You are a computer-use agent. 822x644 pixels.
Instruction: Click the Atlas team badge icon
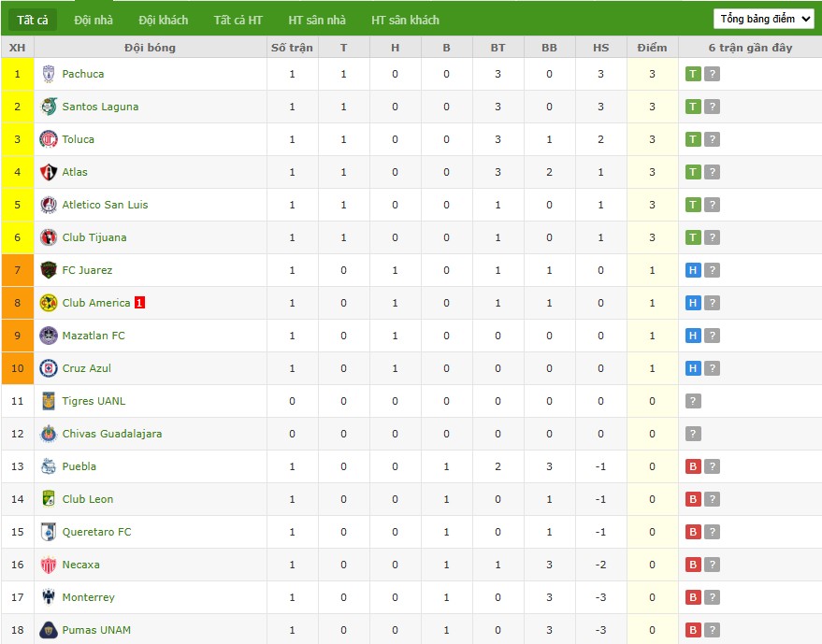pyautogui.click(x=49, y=172)
